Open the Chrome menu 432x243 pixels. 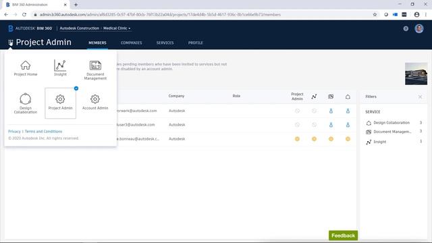pos(426,15)
